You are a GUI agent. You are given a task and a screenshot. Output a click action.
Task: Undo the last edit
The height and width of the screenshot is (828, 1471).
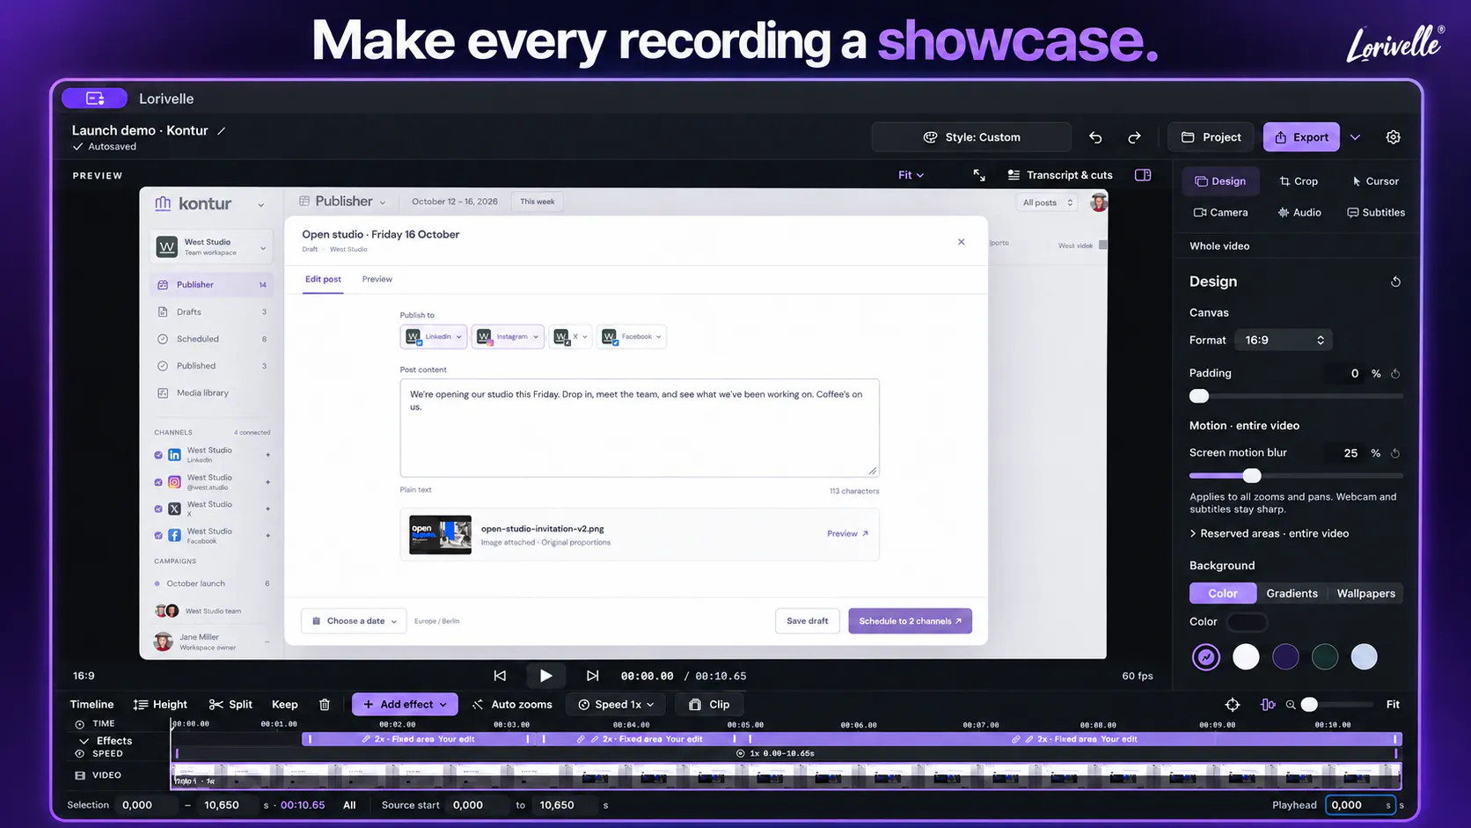click(1095, 137)
